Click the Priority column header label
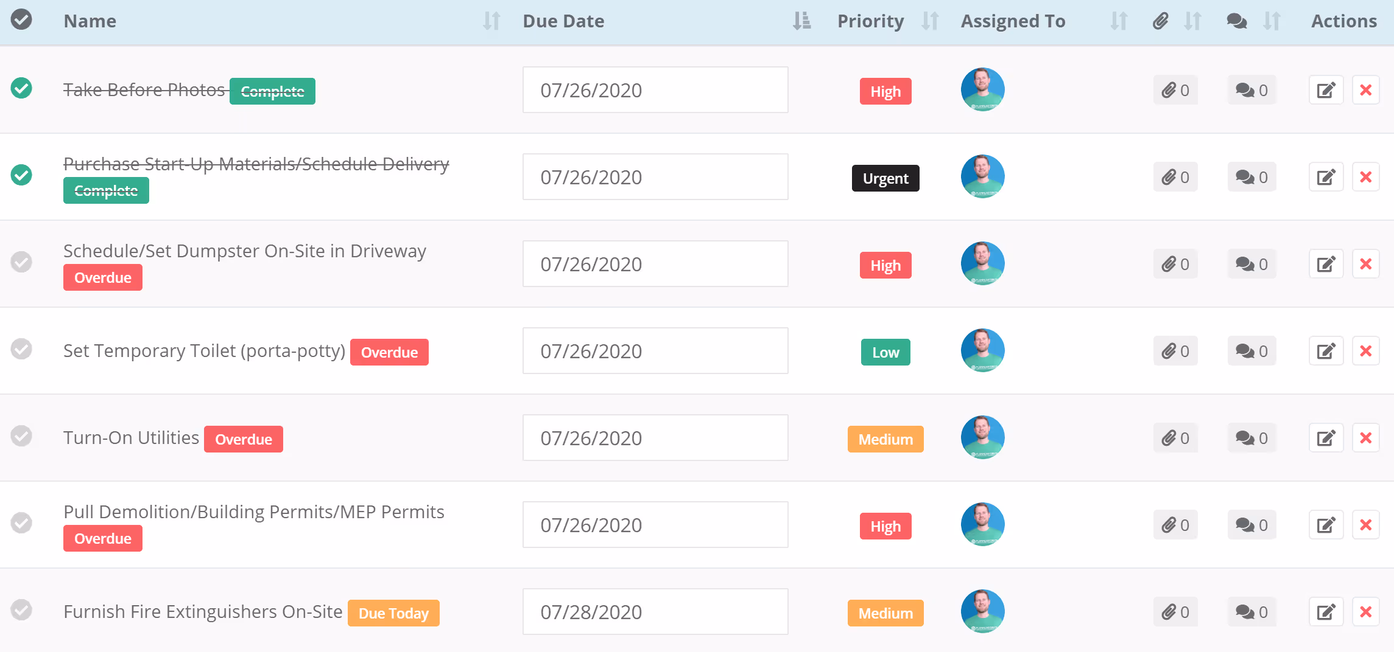 tap(870, 21)
